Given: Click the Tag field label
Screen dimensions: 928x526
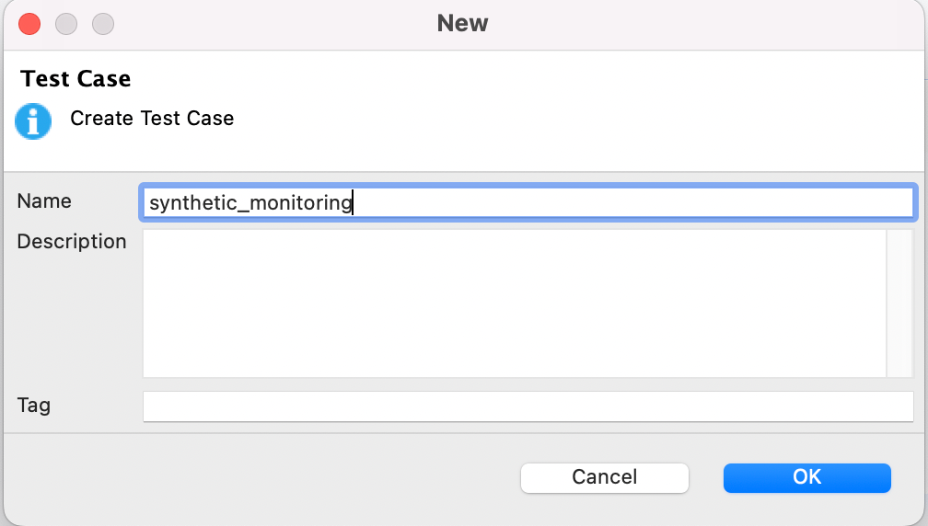Looking at the screenshot, I should coord(34,406).
